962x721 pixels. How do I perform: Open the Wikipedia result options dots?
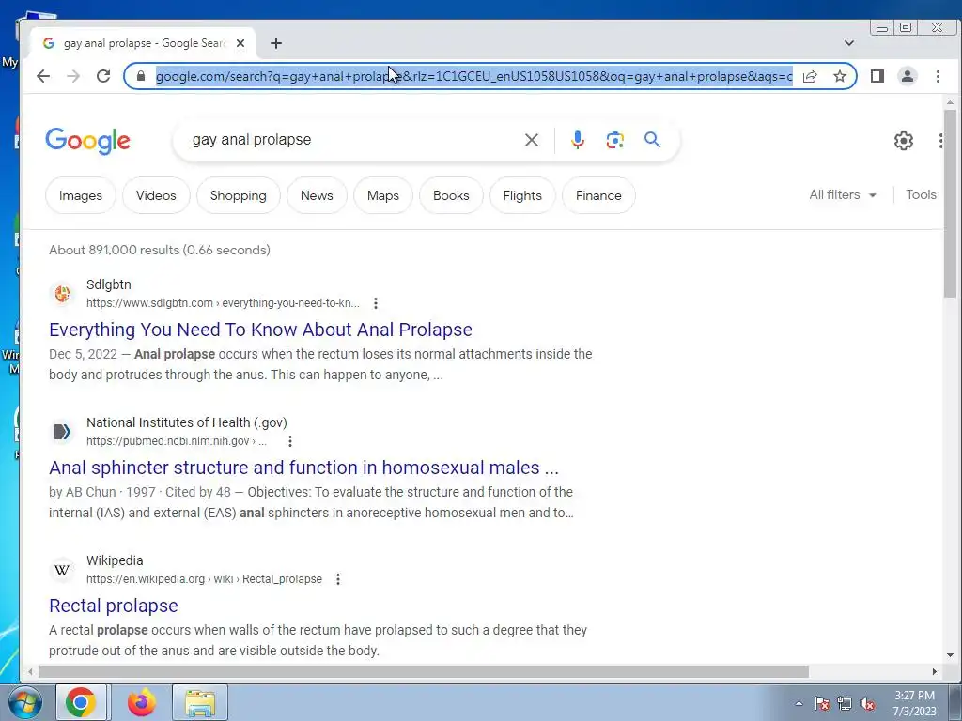(338, 578)
